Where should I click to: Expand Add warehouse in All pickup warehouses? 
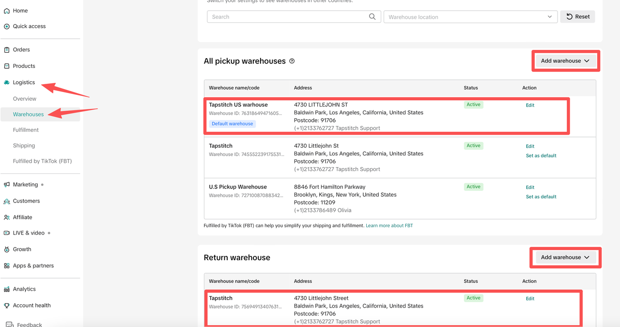565,61
